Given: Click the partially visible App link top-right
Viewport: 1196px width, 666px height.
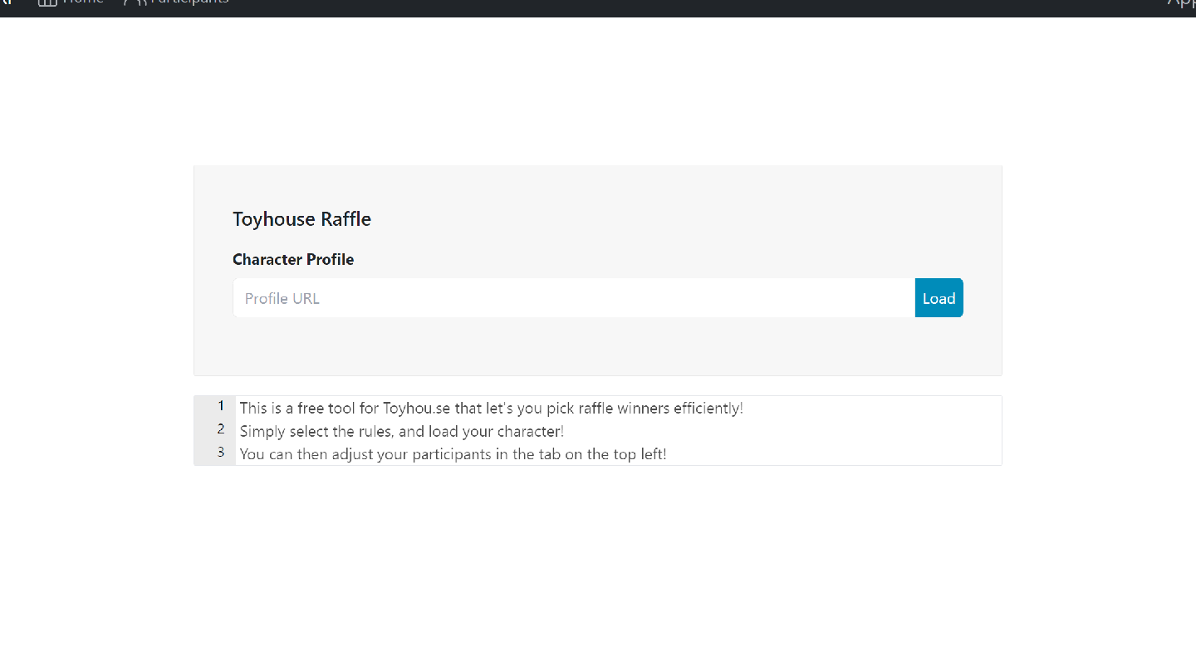Looking at the screenshot, I should [x=1181, y=3].
